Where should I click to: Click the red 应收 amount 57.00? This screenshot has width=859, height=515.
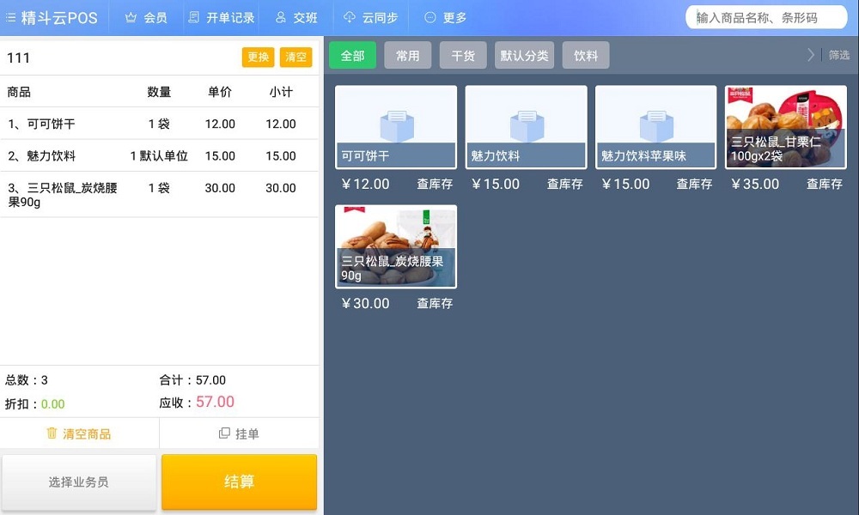point(215,402)
